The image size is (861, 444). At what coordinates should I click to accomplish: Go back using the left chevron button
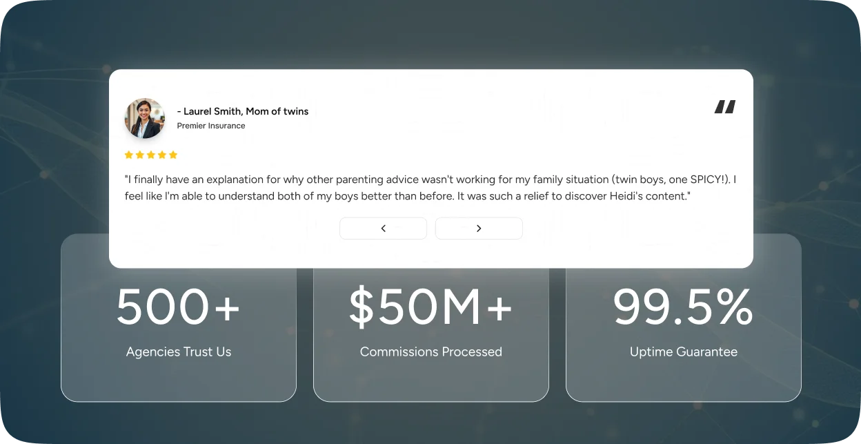(x=383, y=229)
